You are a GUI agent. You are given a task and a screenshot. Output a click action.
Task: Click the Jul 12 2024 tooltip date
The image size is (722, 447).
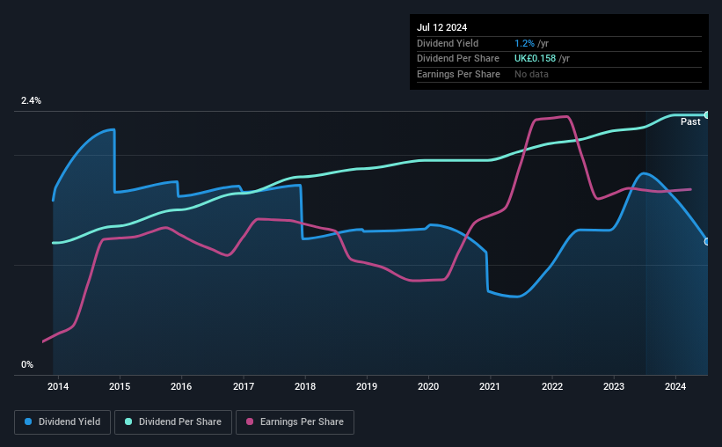(x=441, y=27)
